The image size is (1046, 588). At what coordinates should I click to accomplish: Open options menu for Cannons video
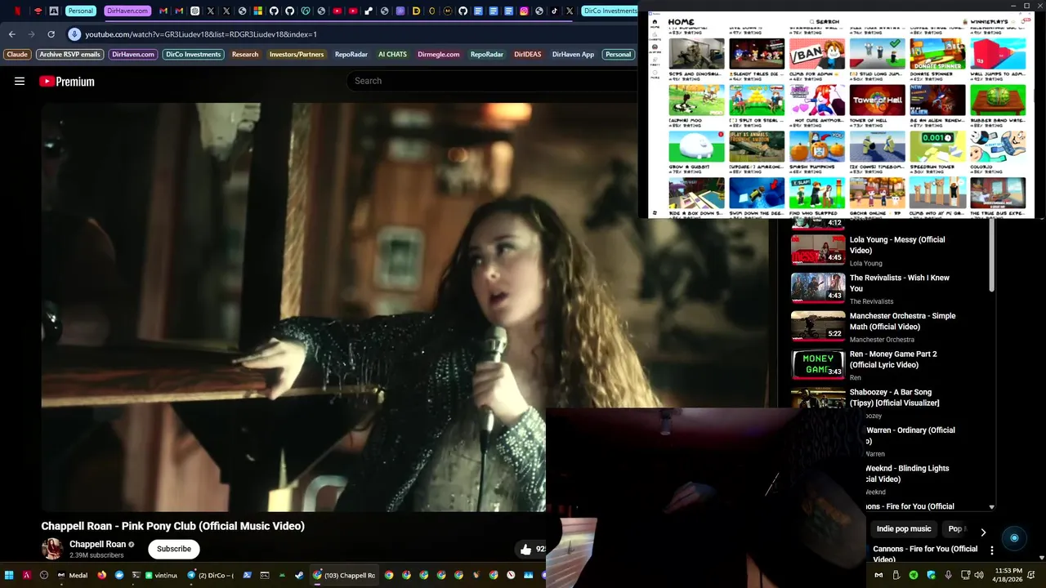pyautogui.click(x=991, y=550)
